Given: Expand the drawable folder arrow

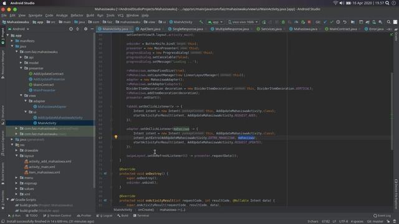Looking at the screenshot, I should click(x=17, y=151).
